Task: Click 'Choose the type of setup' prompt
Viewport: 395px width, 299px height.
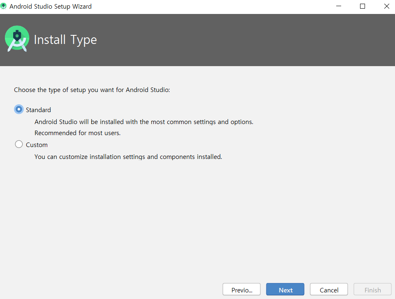Action: 92,90
